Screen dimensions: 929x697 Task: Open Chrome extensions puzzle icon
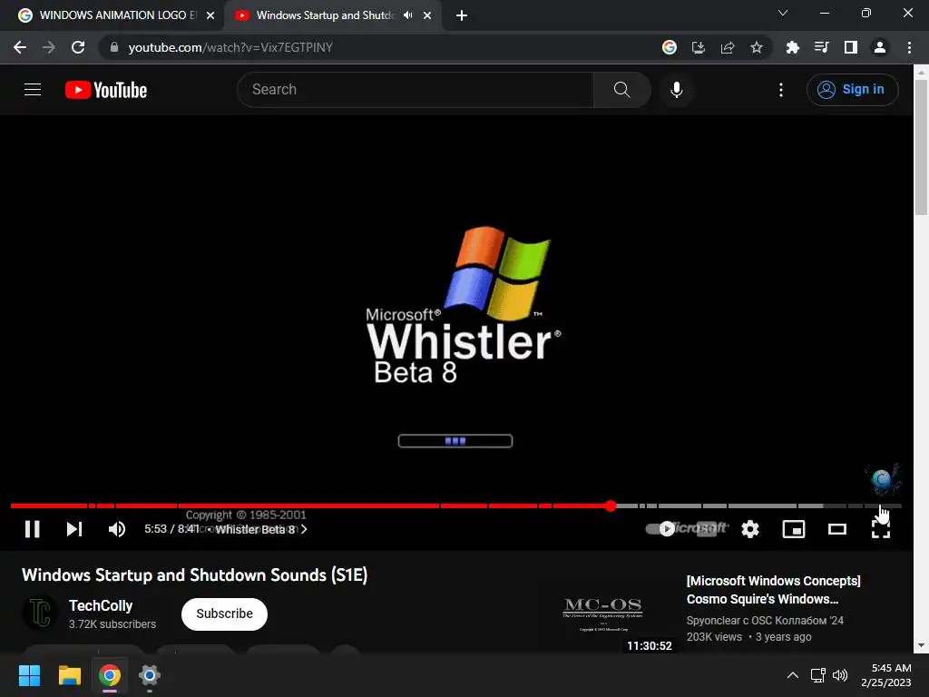click(x=792, y=47)
